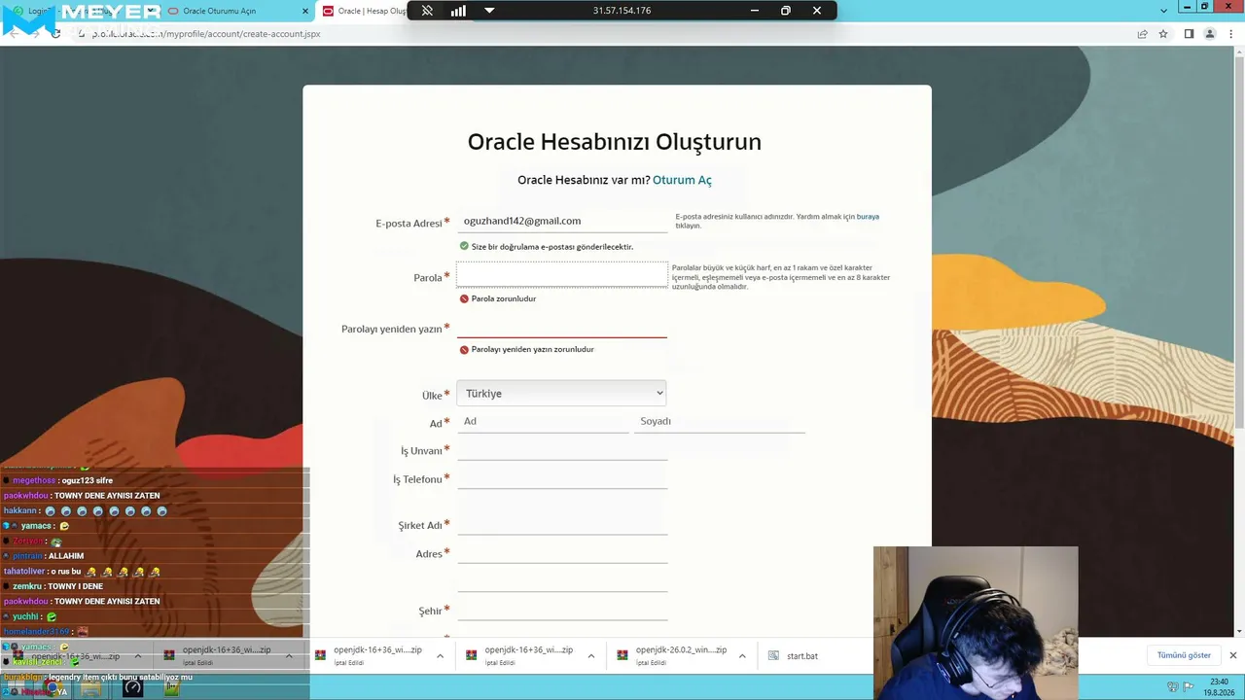This screenshot has width=1245, height=700.
Task: Bookmark this page with the star icon
Action: click(1163, 34)
